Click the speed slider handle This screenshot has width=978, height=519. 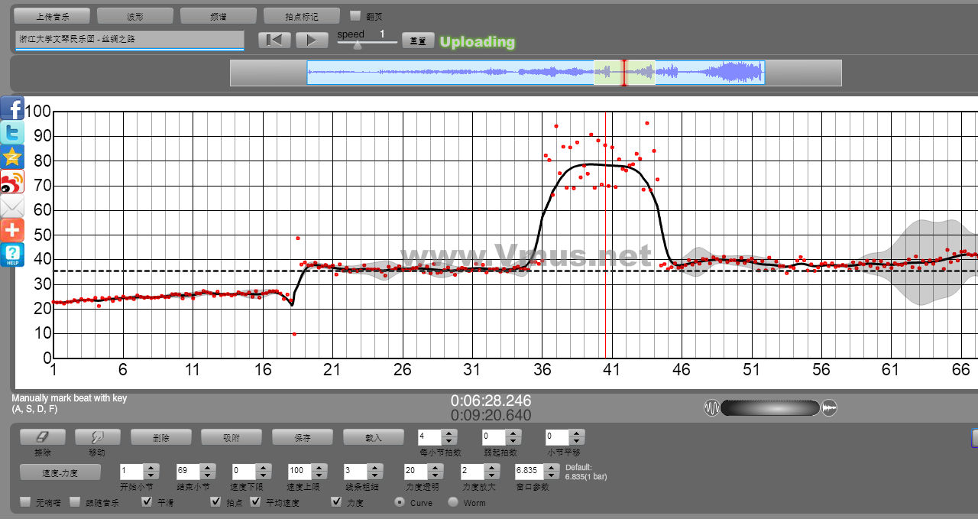(357, 44)
